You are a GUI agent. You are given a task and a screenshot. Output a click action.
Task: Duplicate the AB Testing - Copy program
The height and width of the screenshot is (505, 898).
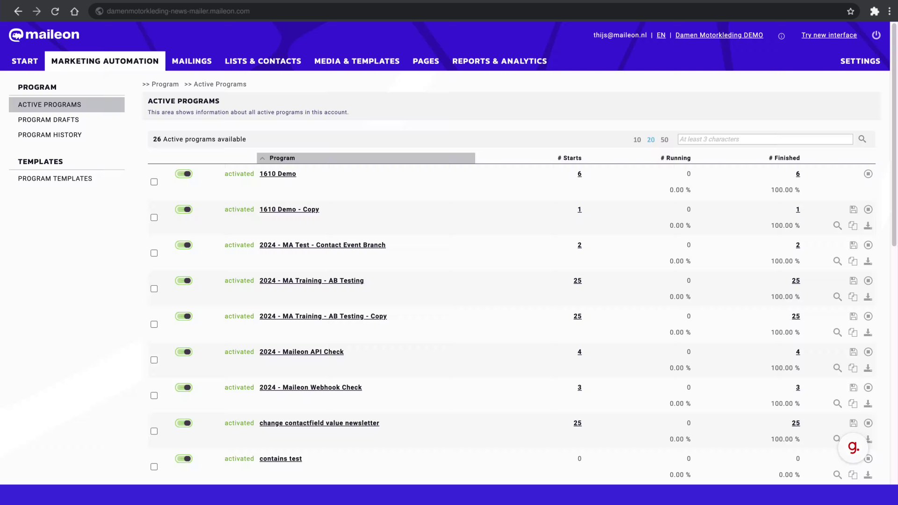[853, 332]
